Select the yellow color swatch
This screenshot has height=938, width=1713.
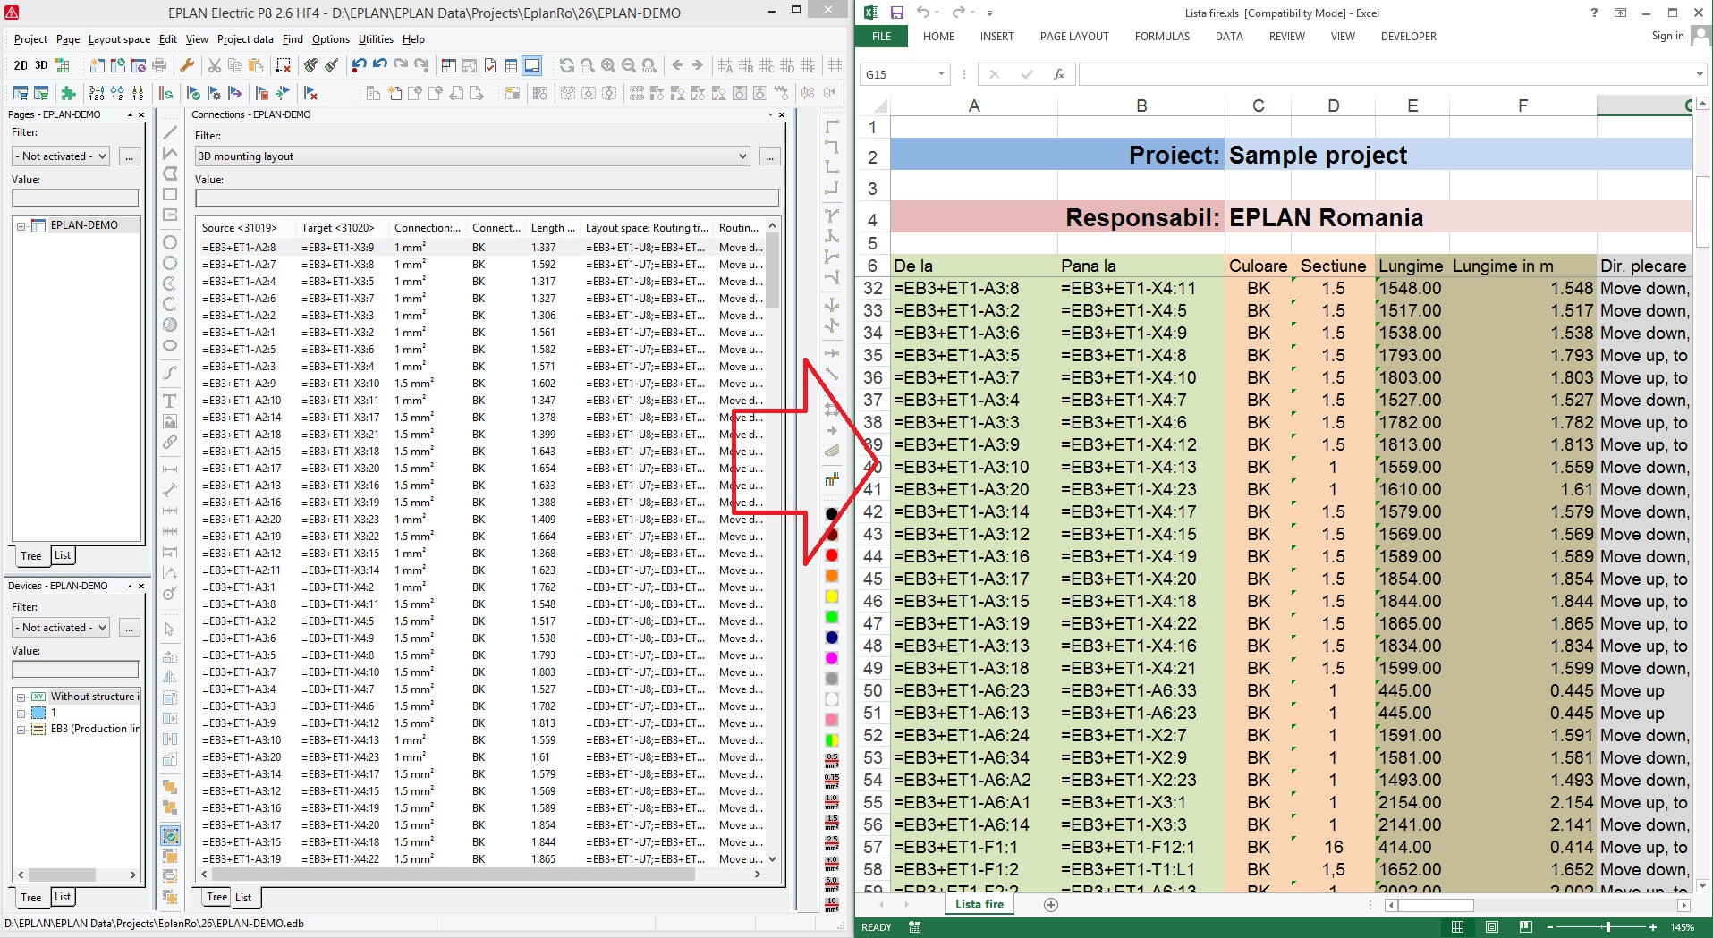(x=832, y=596)
